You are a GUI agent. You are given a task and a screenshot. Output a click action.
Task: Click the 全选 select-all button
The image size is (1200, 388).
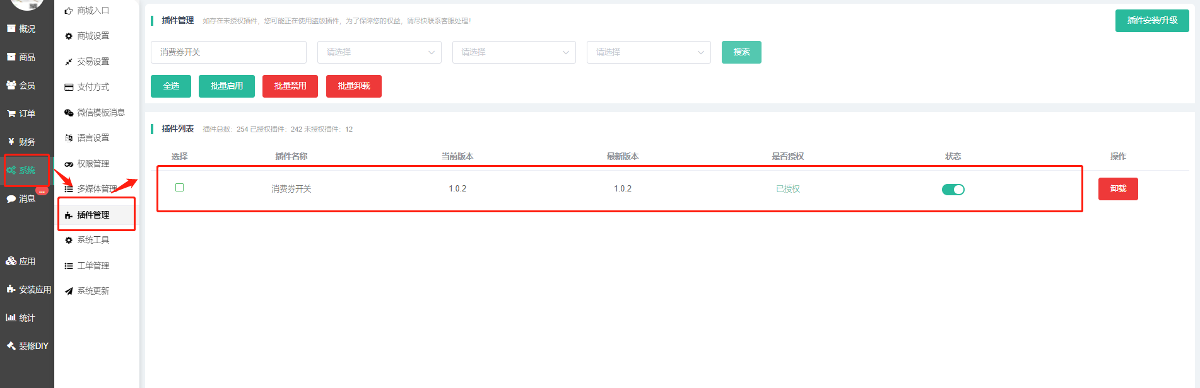tap(171, 86)
